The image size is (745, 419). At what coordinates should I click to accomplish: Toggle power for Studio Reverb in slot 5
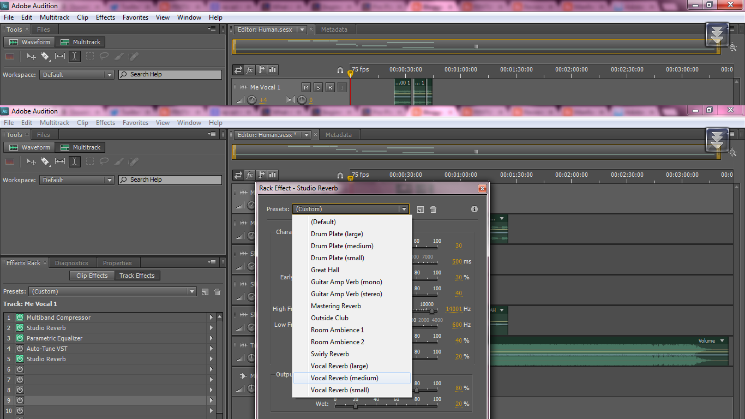click(x=20, y=359)
